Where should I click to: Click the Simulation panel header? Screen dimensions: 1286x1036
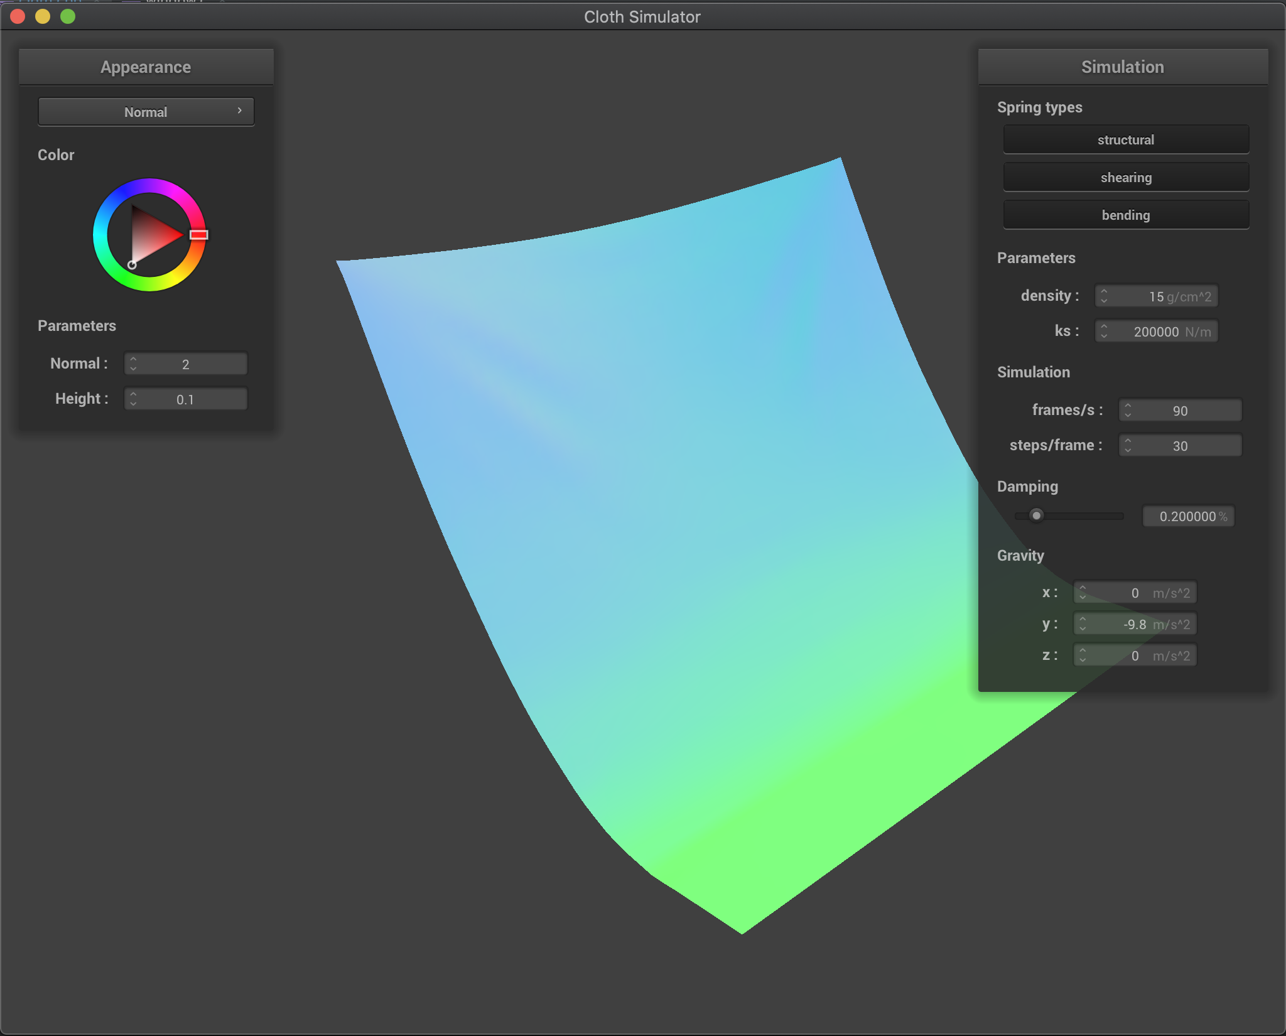(1122, 67)
